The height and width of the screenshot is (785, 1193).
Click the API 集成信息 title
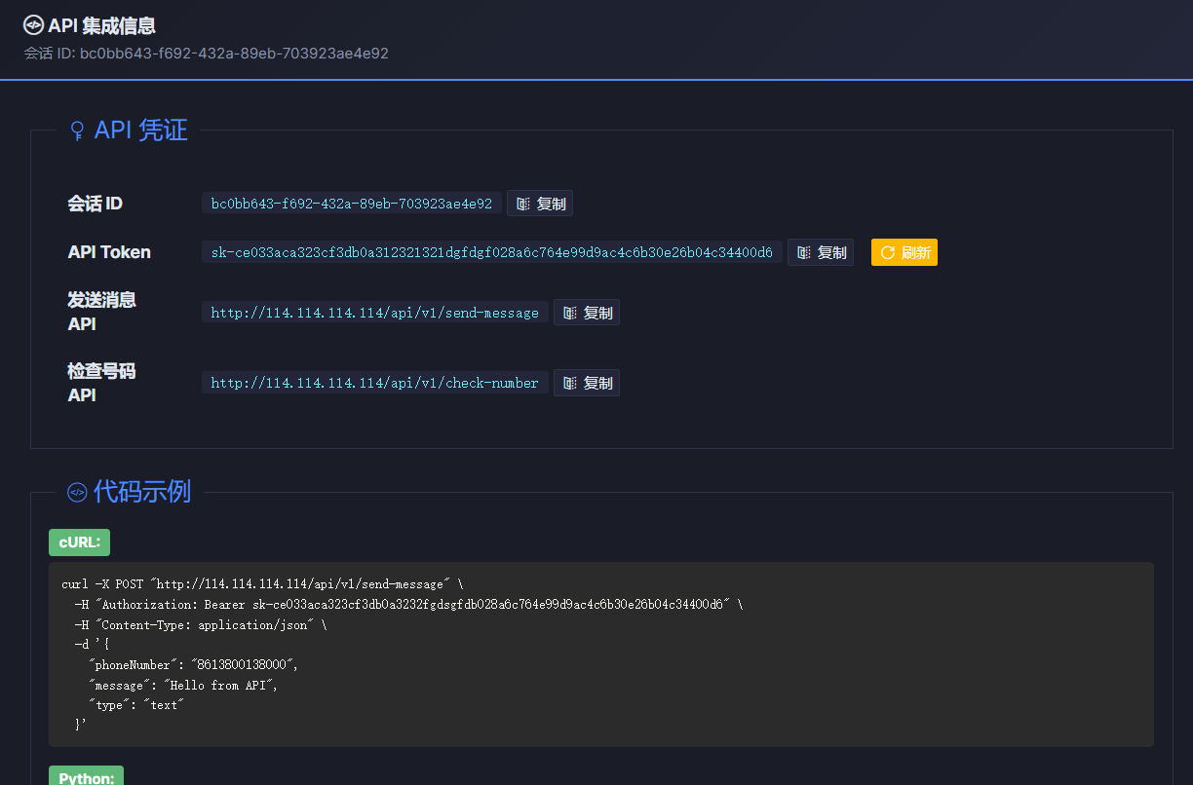click(x=101, y=26)
